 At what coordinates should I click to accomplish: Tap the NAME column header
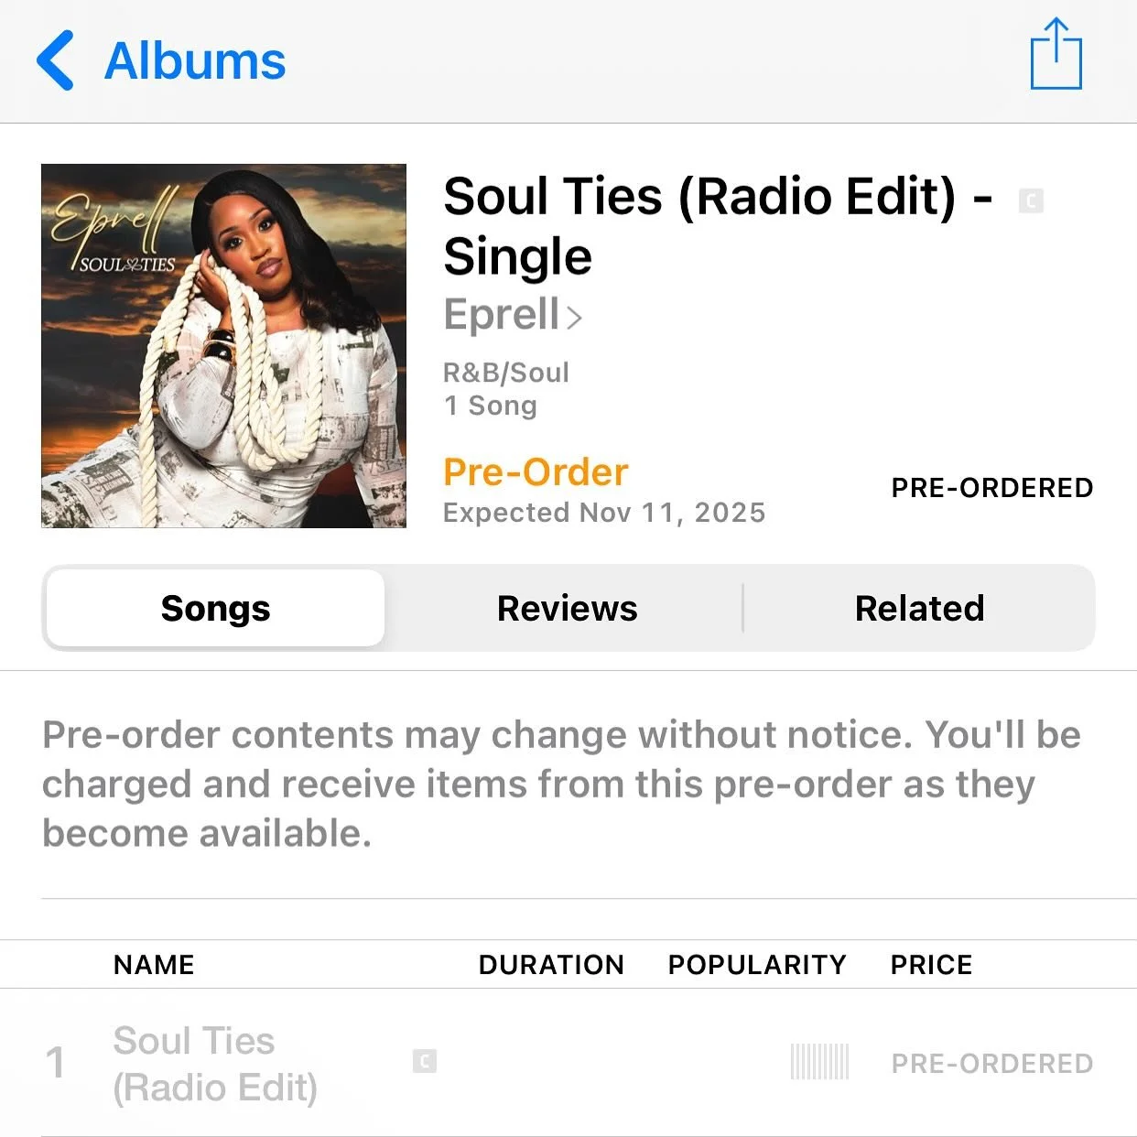[x=154, y=965]
